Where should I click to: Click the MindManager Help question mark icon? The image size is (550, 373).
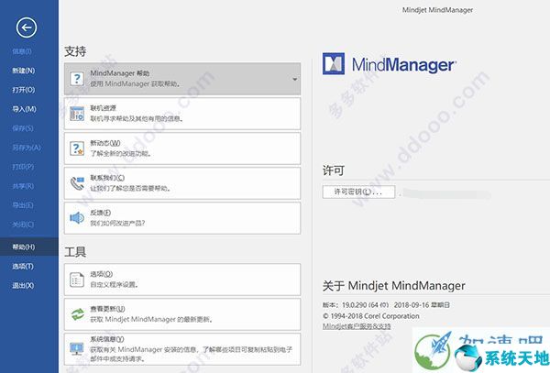coord(77,79)
